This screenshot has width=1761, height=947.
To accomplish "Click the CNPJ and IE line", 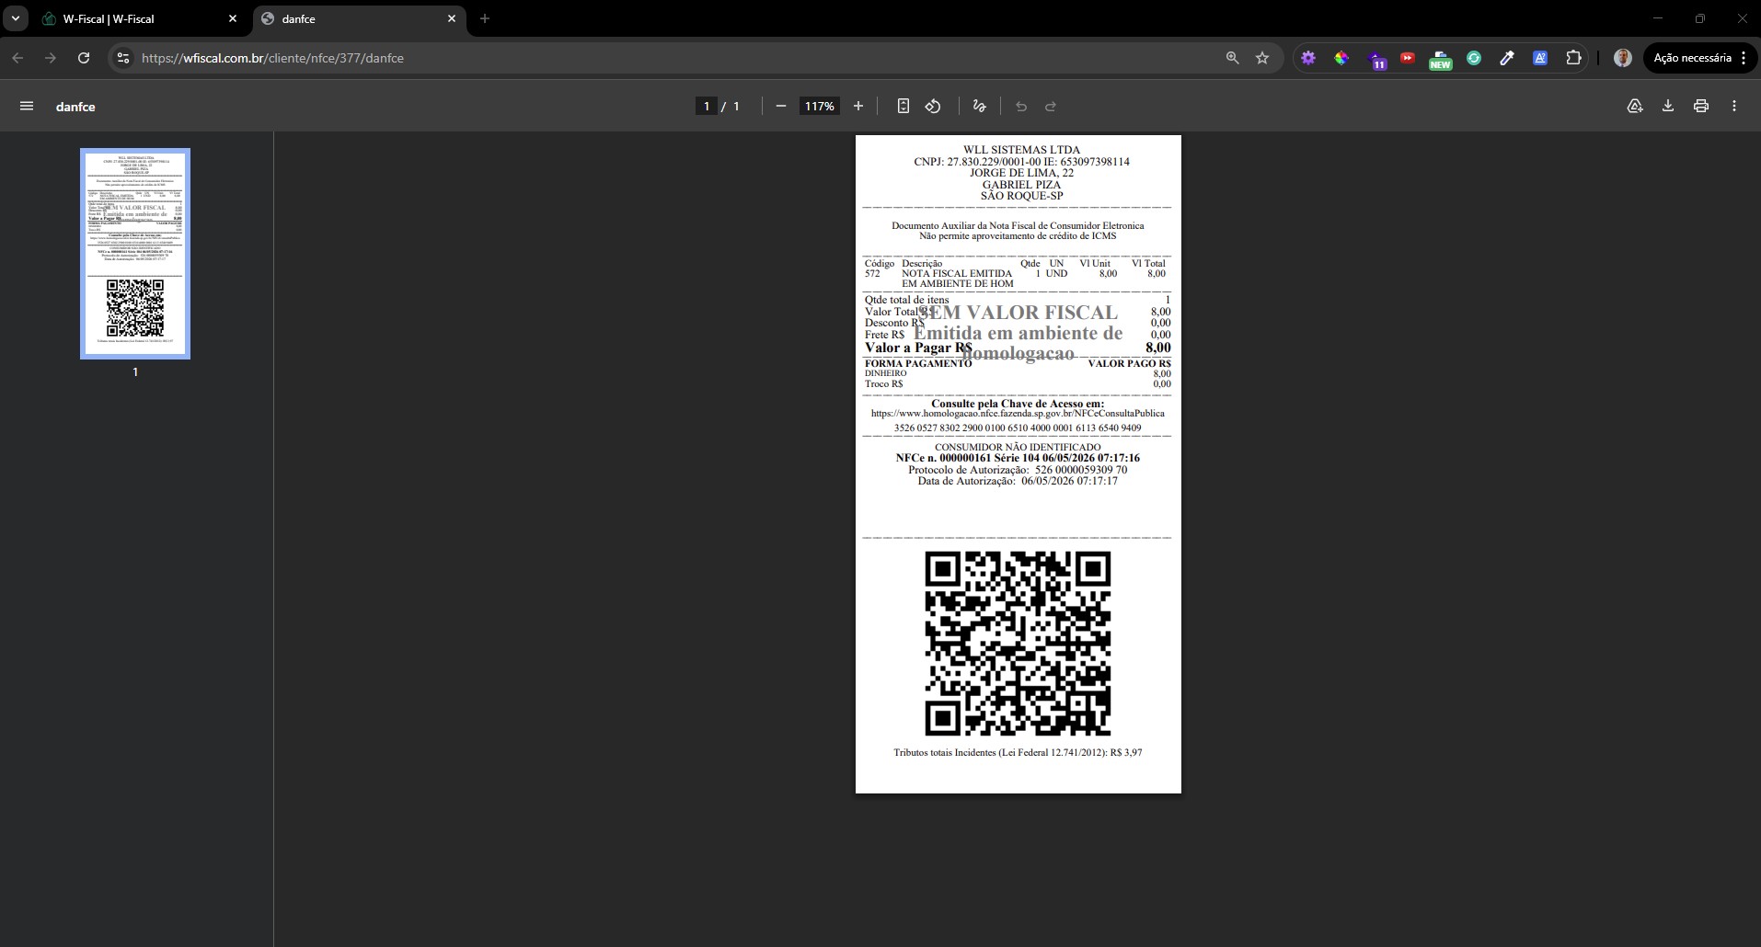I will [1021, 162].
